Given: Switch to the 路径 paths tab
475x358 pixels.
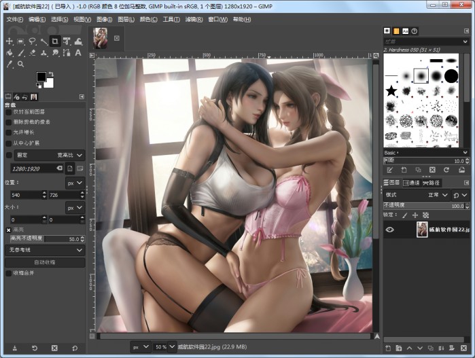Looking at the screenshot, I should [431, 183].
